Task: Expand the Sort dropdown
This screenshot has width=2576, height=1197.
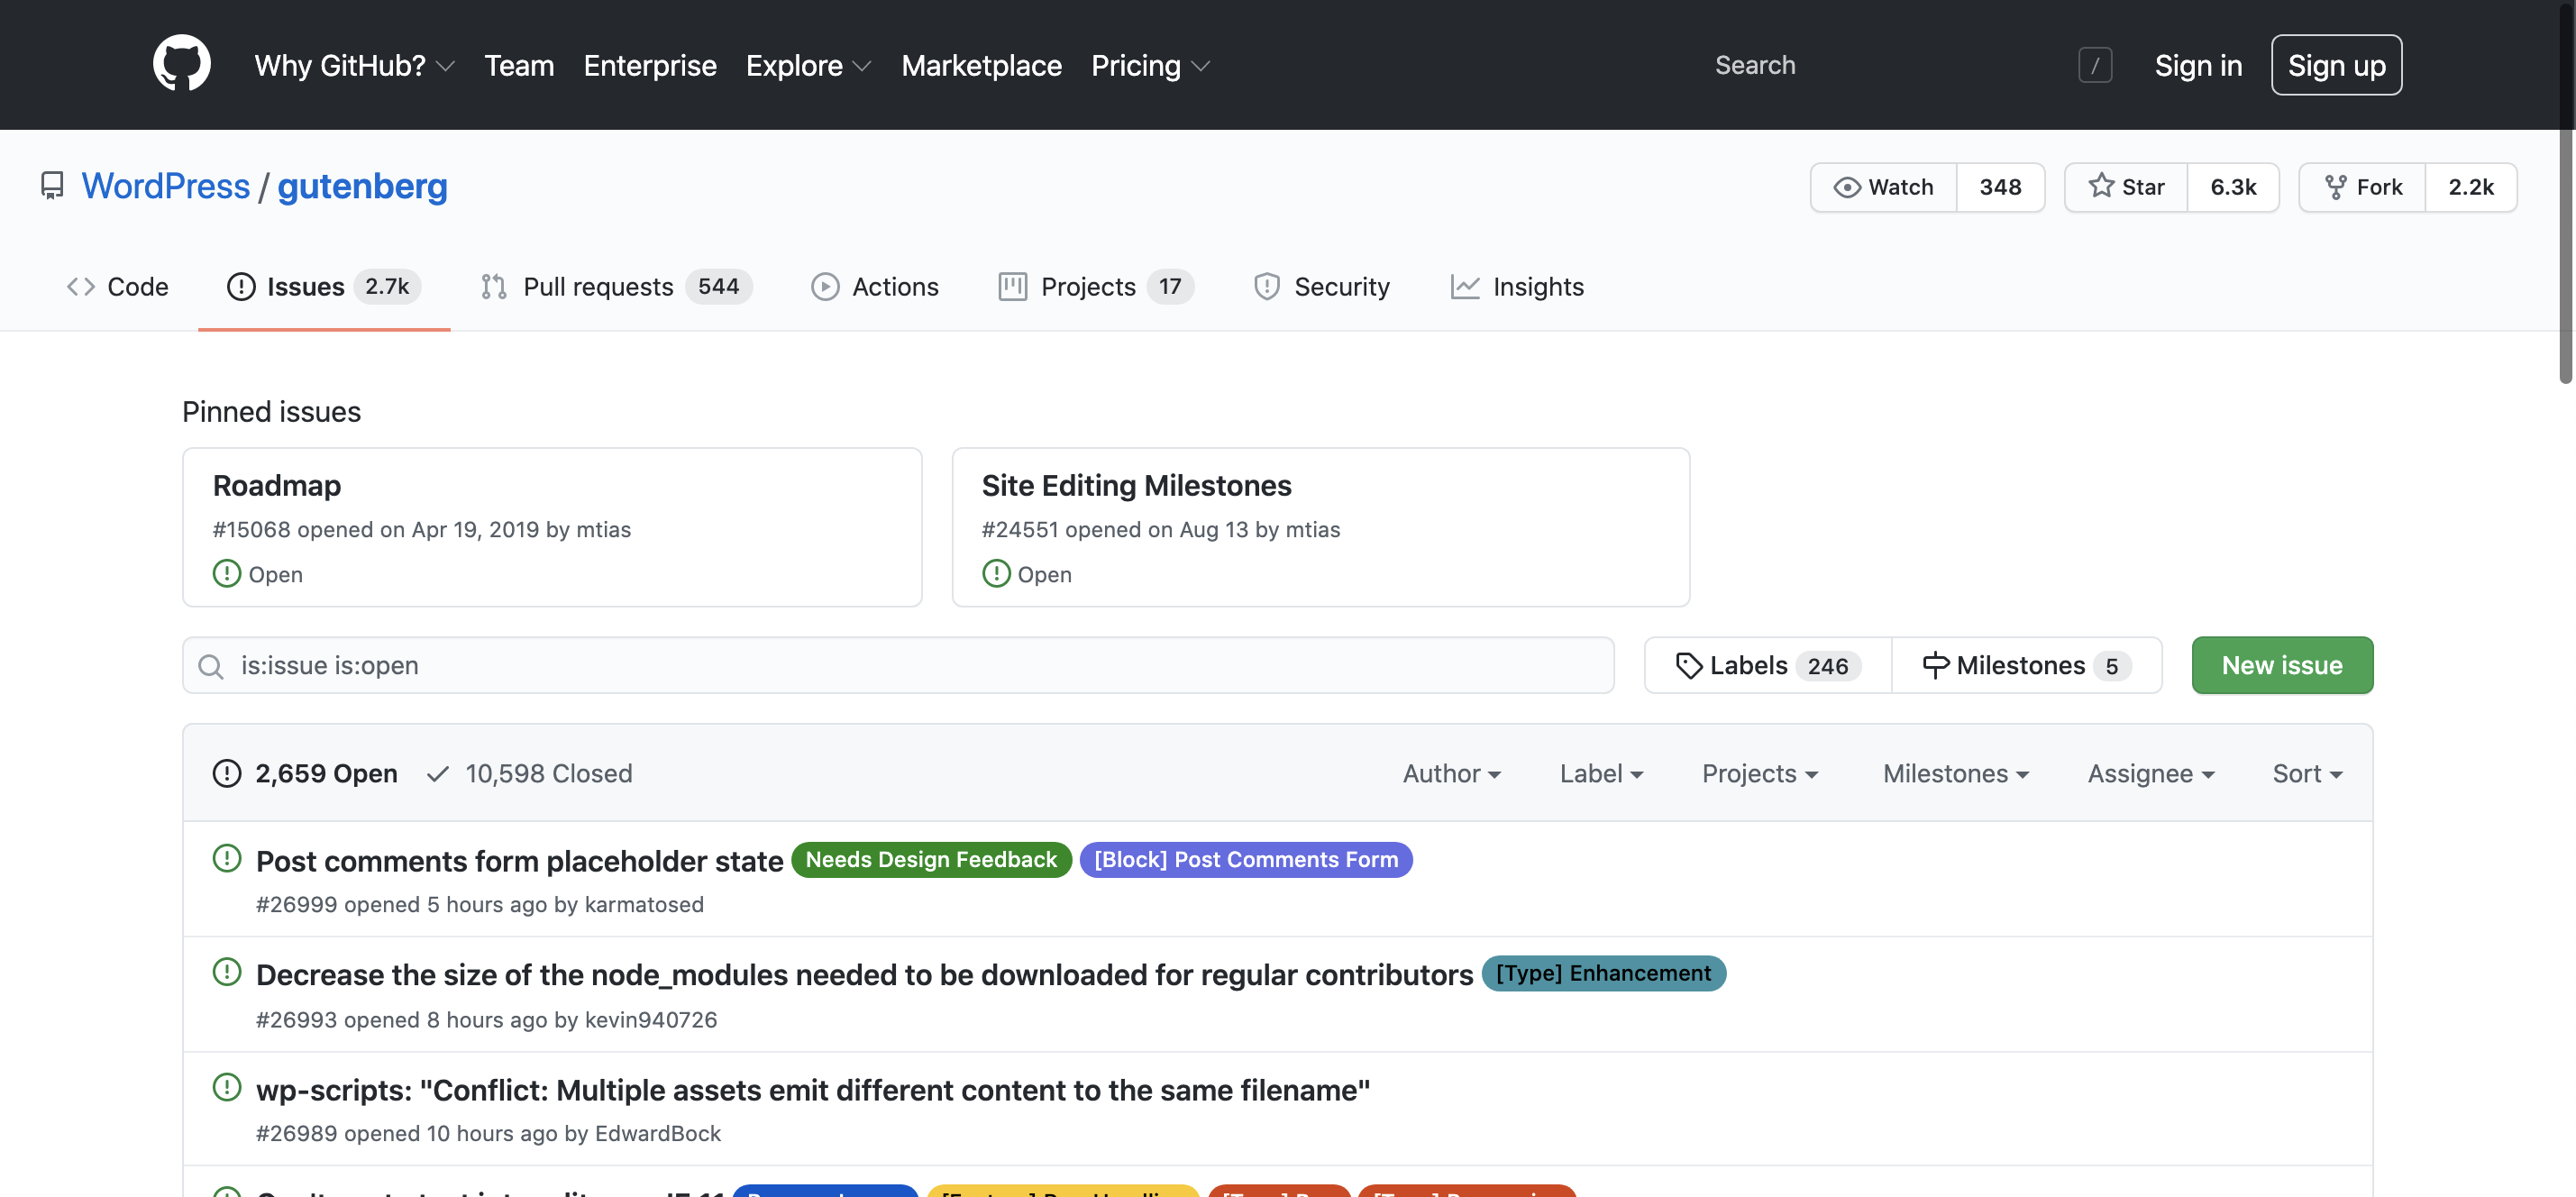Action: click(2307, 773)
